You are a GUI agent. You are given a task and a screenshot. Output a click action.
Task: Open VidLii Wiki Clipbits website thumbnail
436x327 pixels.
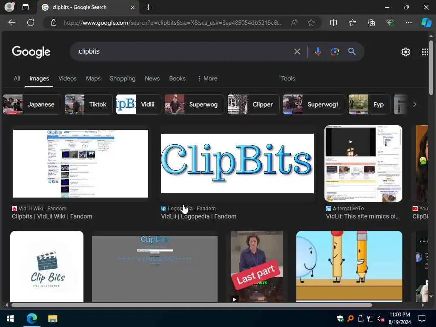pos(80,163)
